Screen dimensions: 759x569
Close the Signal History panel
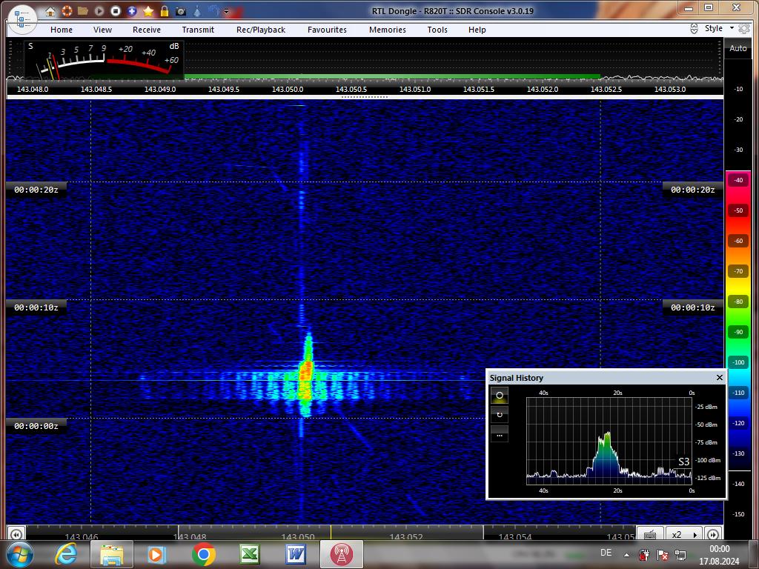pos(719,377)
